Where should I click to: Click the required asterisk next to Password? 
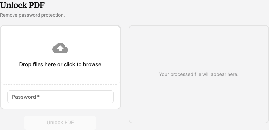38,97
